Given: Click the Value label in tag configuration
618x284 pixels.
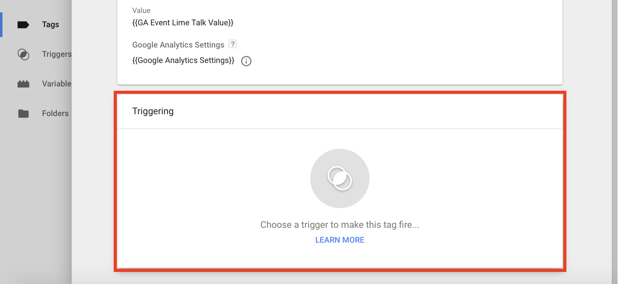Looking at the screenshot, I should click(141, 10).
